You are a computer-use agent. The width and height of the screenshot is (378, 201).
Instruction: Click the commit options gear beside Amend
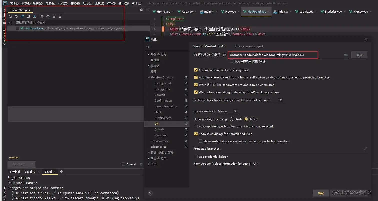[x=141, y=164]
